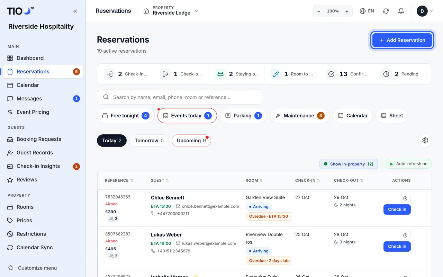This screenshot has width=443, height=277.
Task: Select the Check-out stat card
Action: [x=181, y=74]
